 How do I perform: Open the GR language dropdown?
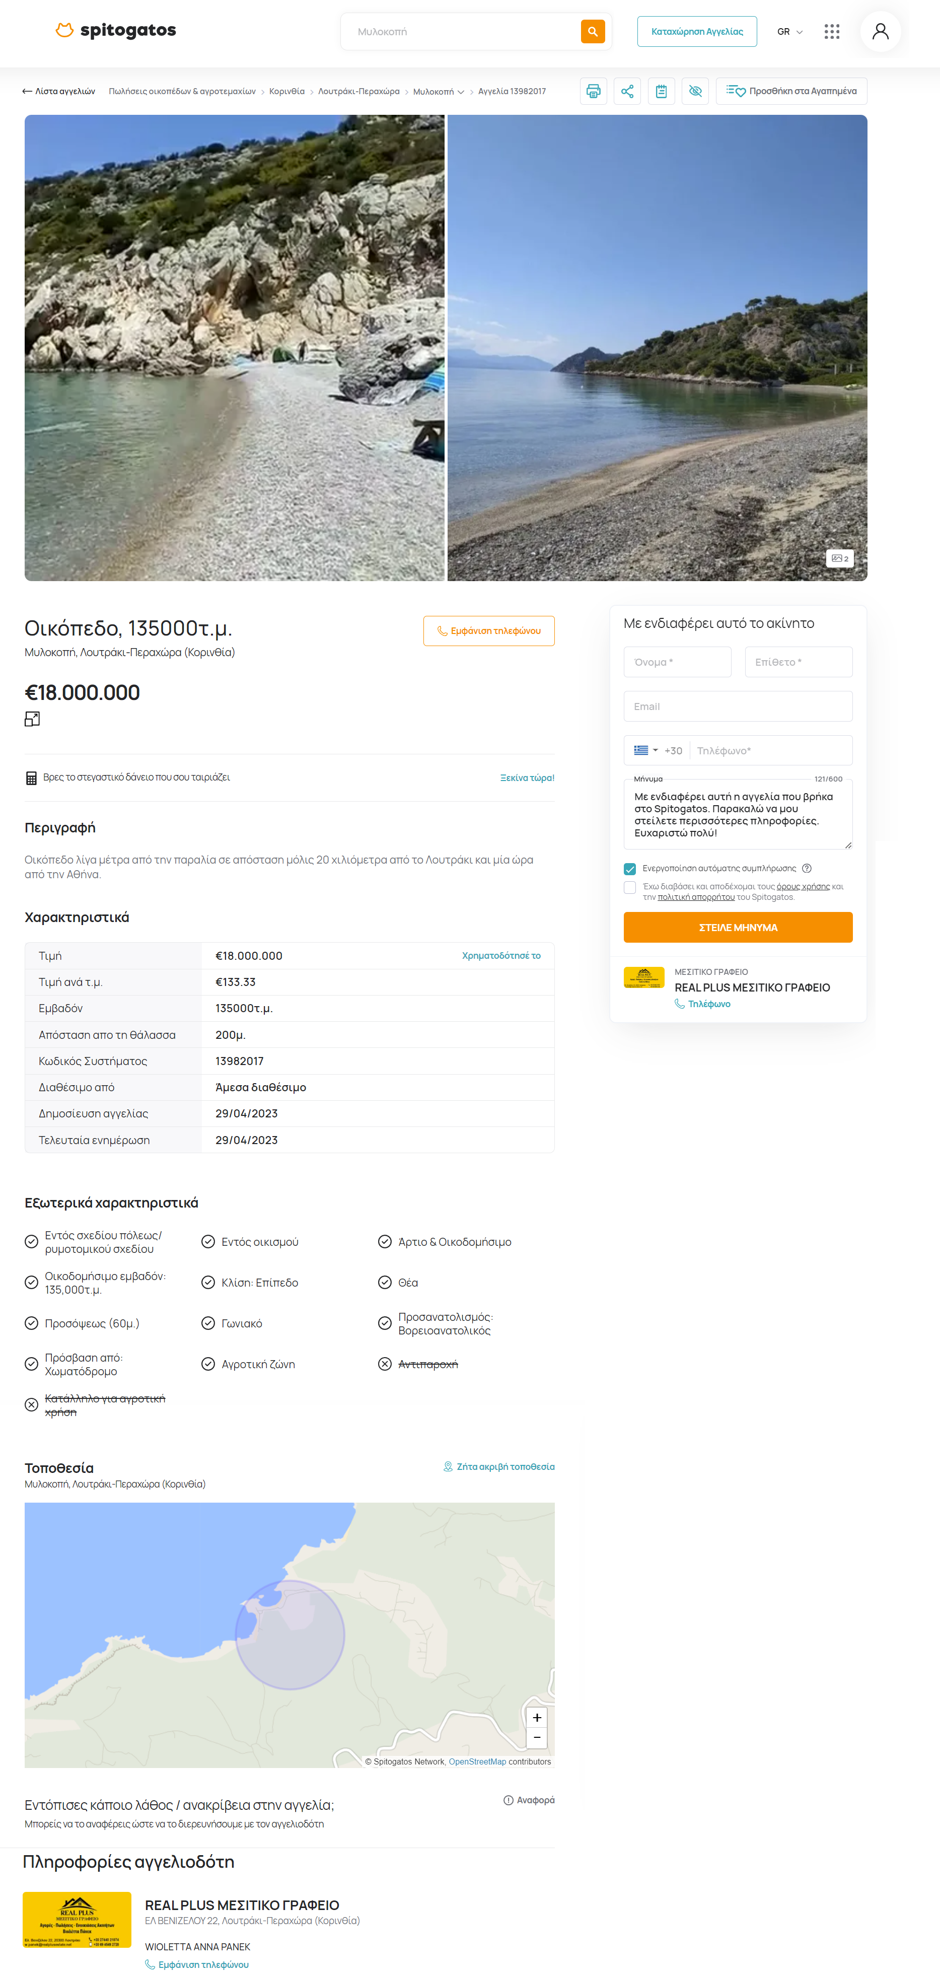pyautogui.click(x=789, y=31)
